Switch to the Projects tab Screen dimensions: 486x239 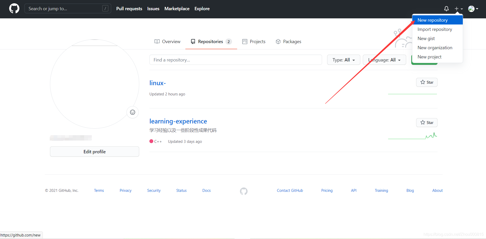[254, 42]
